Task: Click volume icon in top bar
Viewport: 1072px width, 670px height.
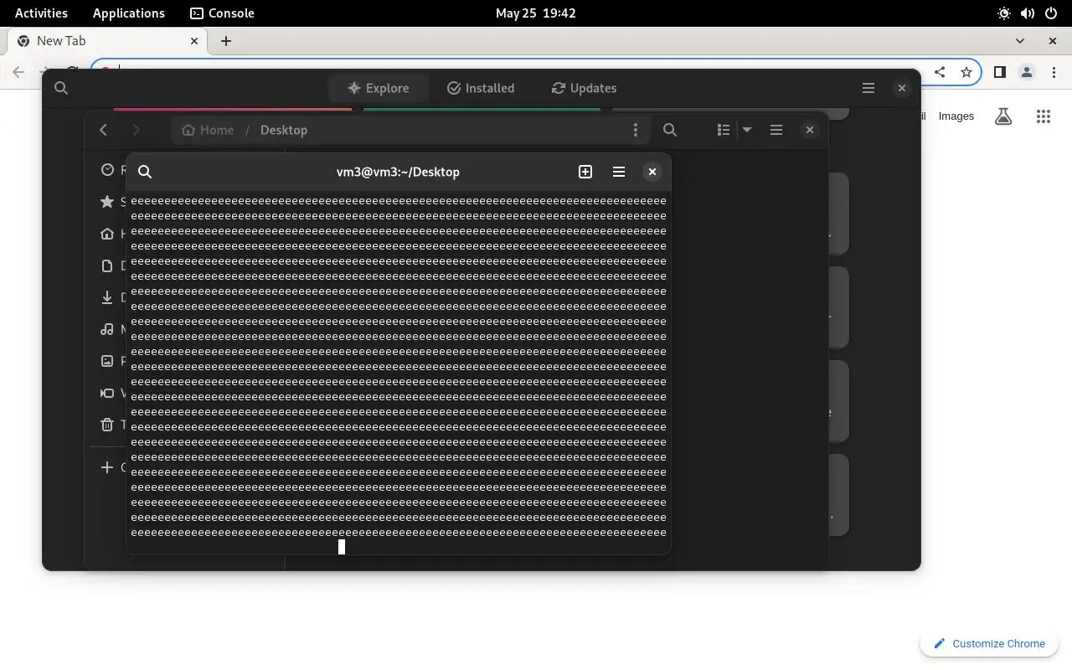Action: tap(1028, 13)
